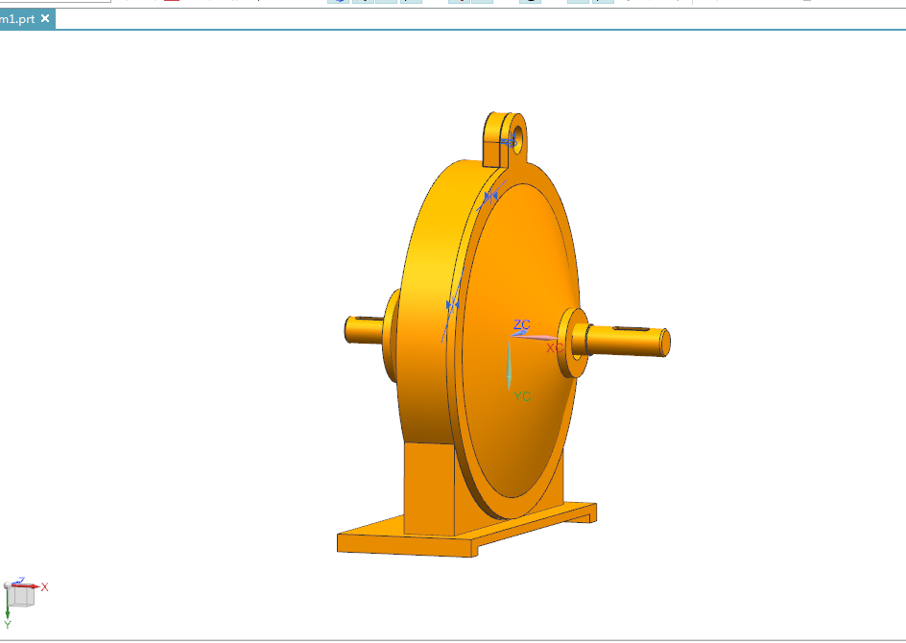The width and height of the screenshot is (906, 643).
Task: Click the ZC label of the WCS
Action: (522, 324)
